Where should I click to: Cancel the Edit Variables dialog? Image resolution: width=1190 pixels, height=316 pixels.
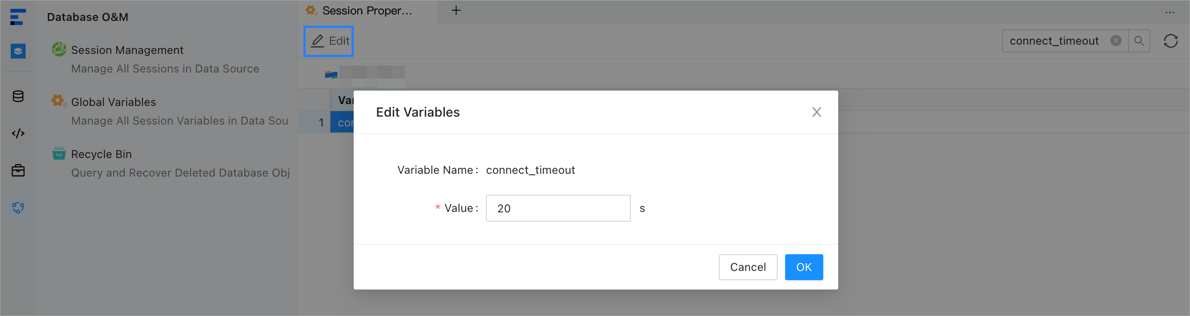tap(747, 267)
